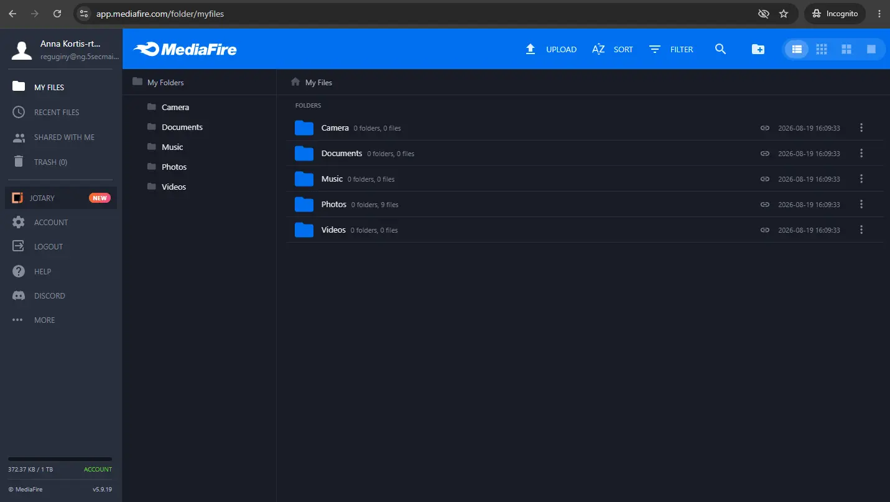Click the share link icon for Videos
Image resolution: width=890 pixels, height=502 pixels.
(x=765, y=230)
